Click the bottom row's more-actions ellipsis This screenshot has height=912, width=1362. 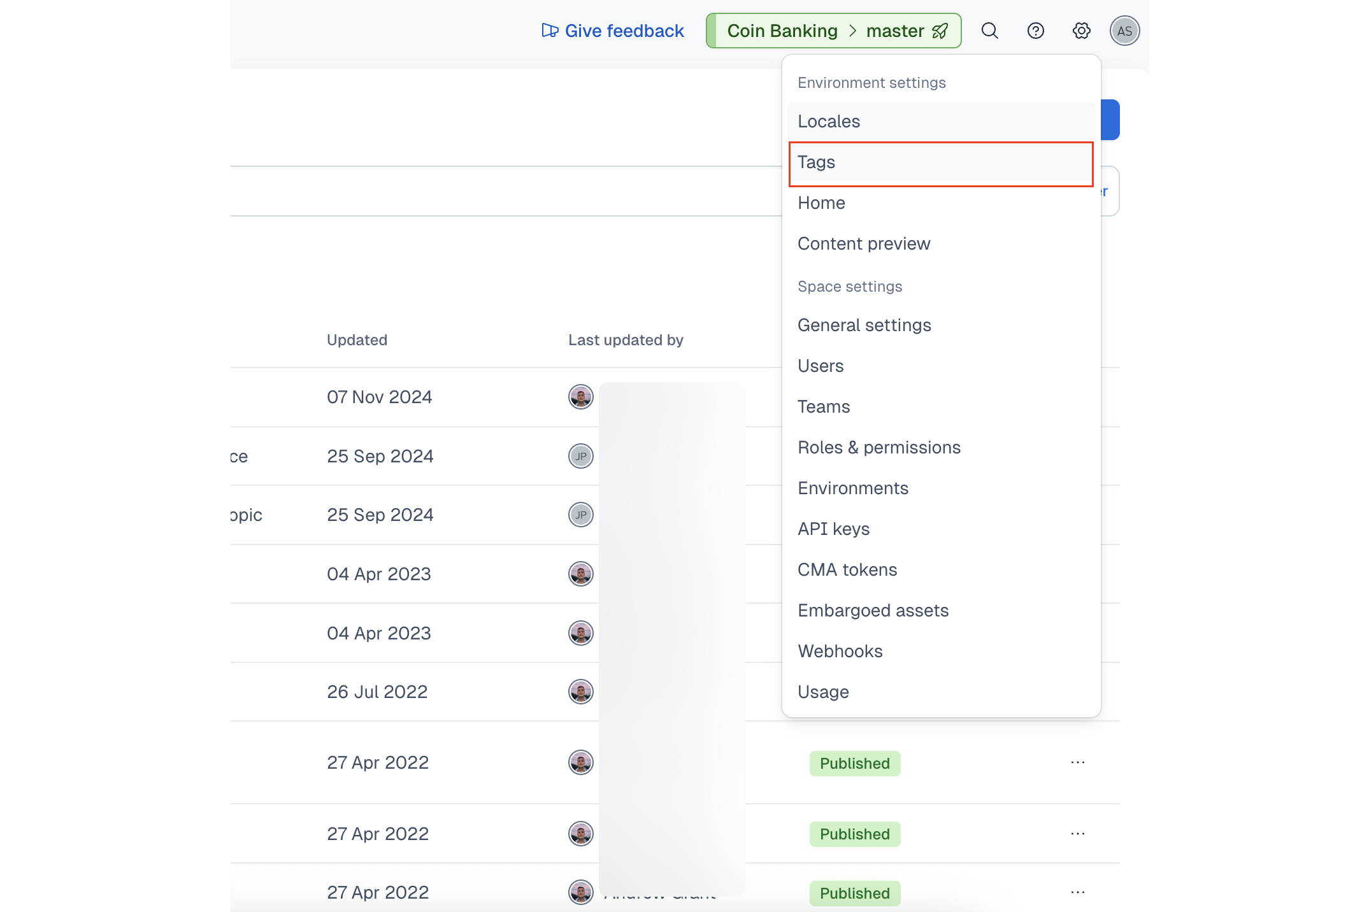[x=1077, y=892]
